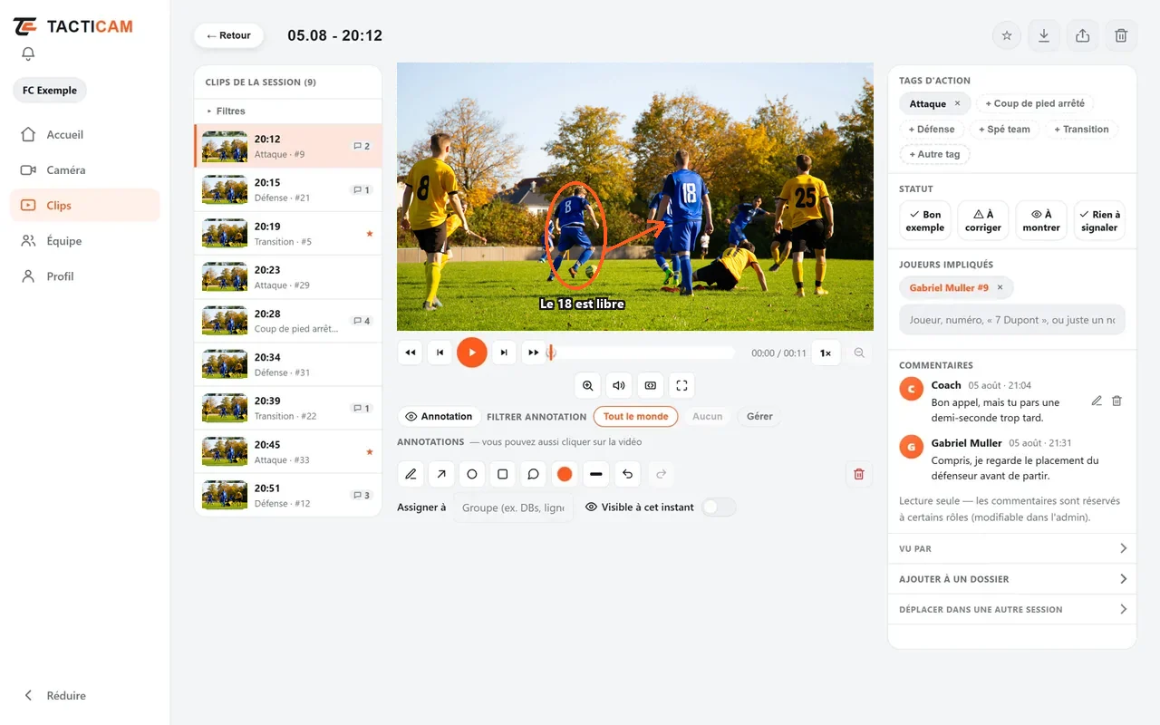Set status to Rien à signaler
This screenshot has height=725, width=1160.
(1099, 221)
